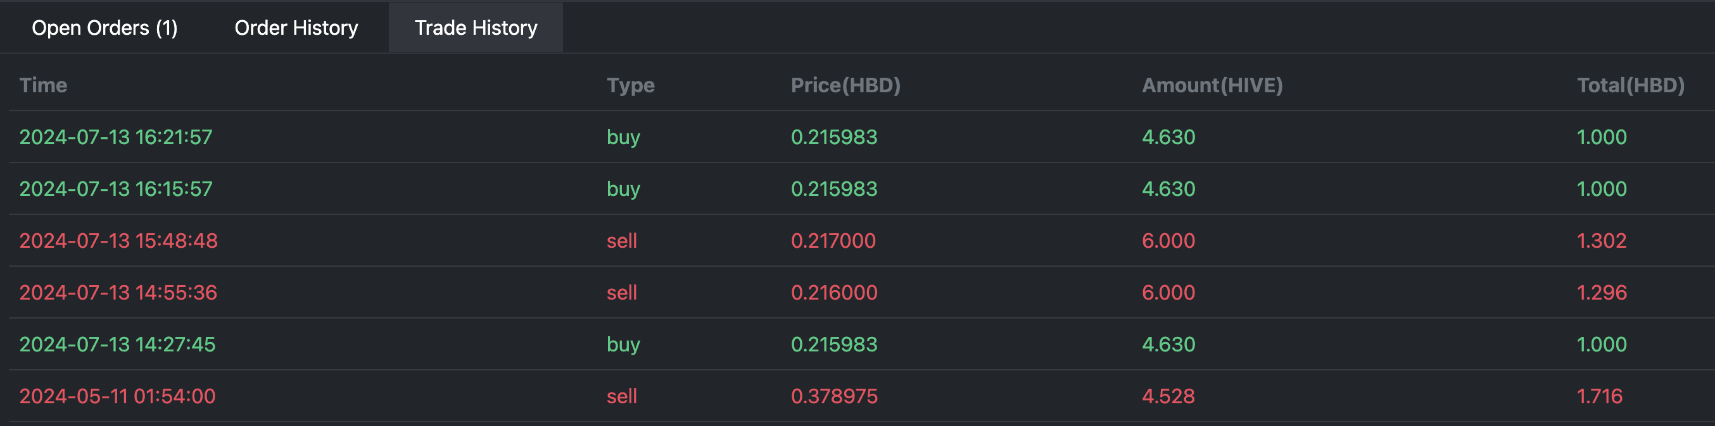The height and width of the screenshot is (426, 1715).
Task: Click the Total(HBD) column header
Action: [1630, 85]
